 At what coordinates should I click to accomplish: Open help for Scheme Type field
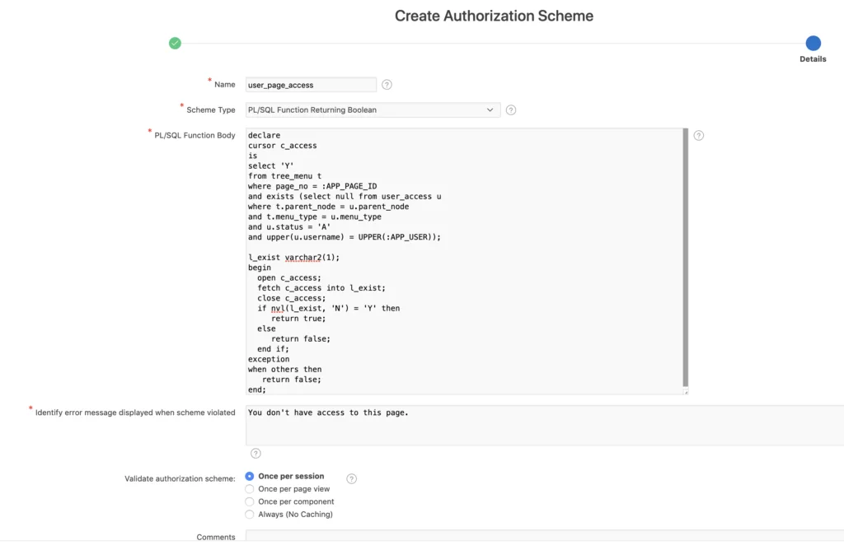coord(511,110)
